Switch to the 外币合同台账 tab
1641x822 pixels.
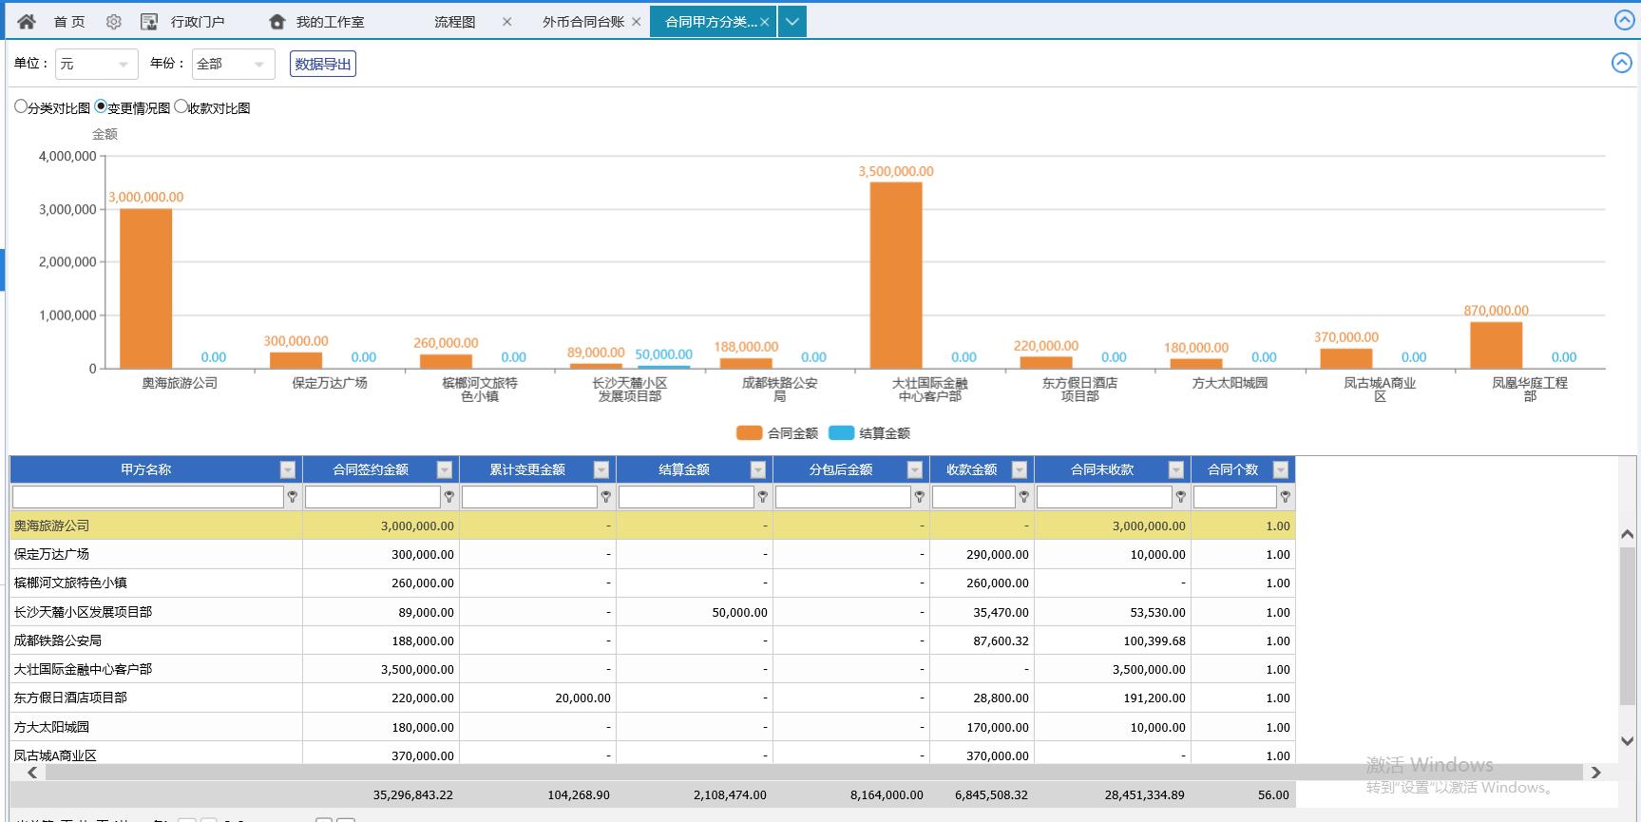coord(582,22)
